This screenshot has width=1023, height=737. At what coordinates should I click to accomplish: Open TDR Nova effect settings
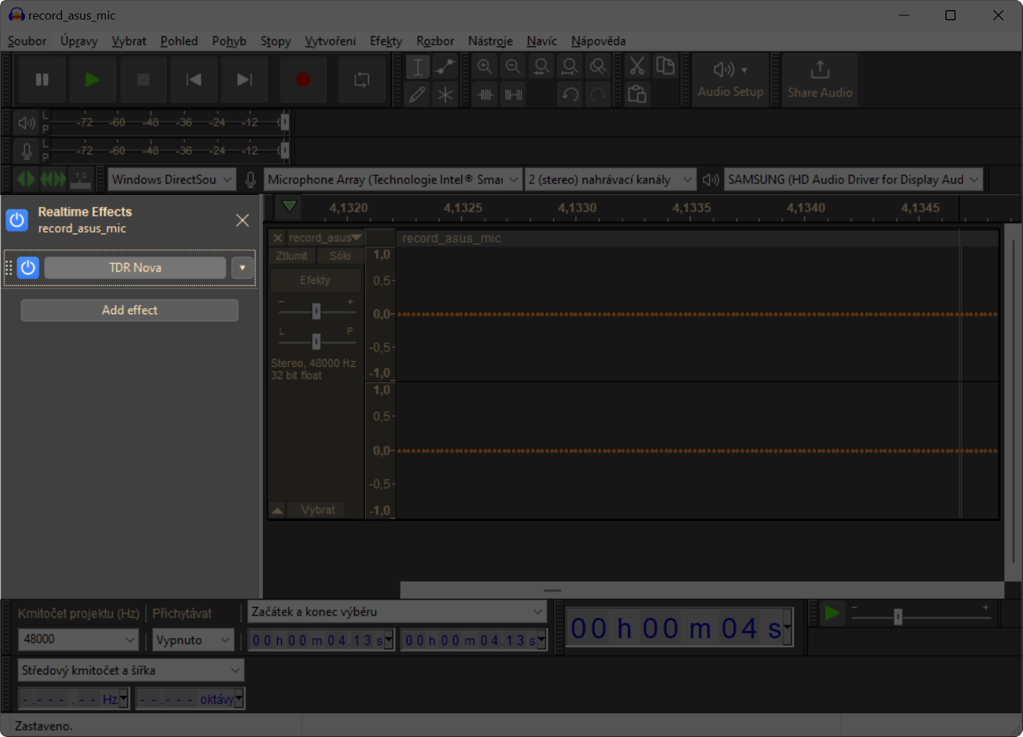pyautogui.click(x=135, y=268)
